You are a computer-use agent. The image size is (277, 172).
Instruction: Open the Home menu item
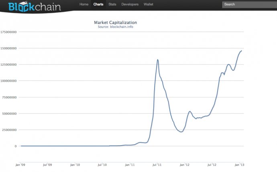pyautogui.click(x=84, y=4)
